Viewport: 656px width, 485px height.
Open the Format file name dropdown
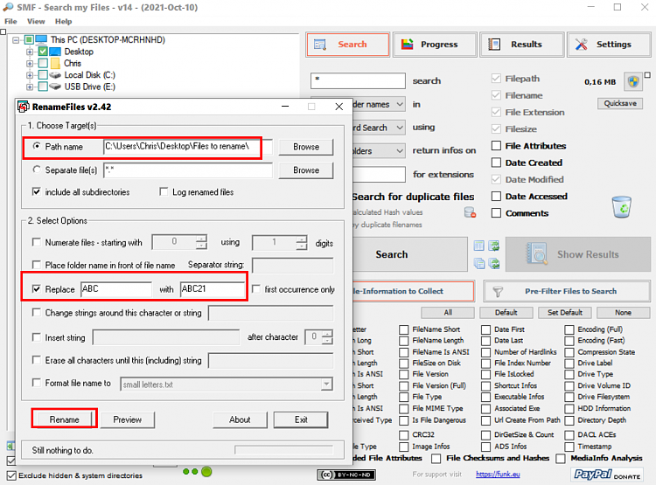coord(326,385)
